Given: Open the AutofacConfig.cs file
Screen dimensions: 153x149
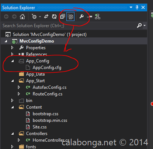Looking at the screenshot, I should (50, 87).
